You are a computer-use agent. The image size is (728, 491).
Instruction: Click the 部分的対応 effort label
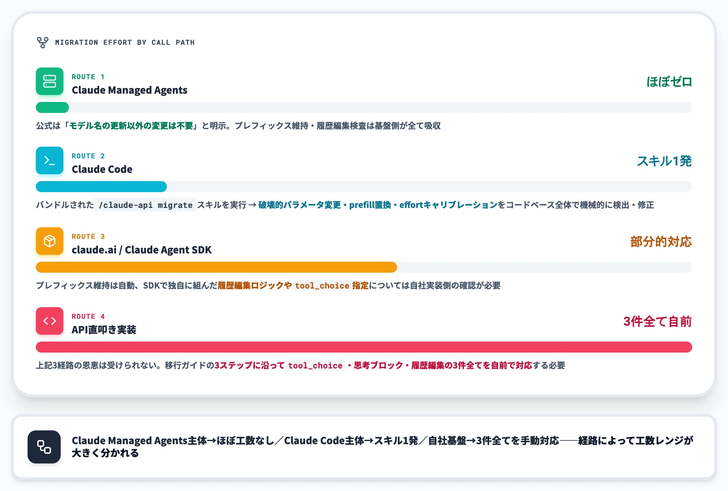[x=661, y=242]
